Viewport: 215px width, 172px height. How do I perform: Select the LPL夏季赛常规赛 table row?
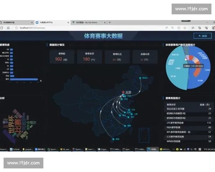click(189, 123)
